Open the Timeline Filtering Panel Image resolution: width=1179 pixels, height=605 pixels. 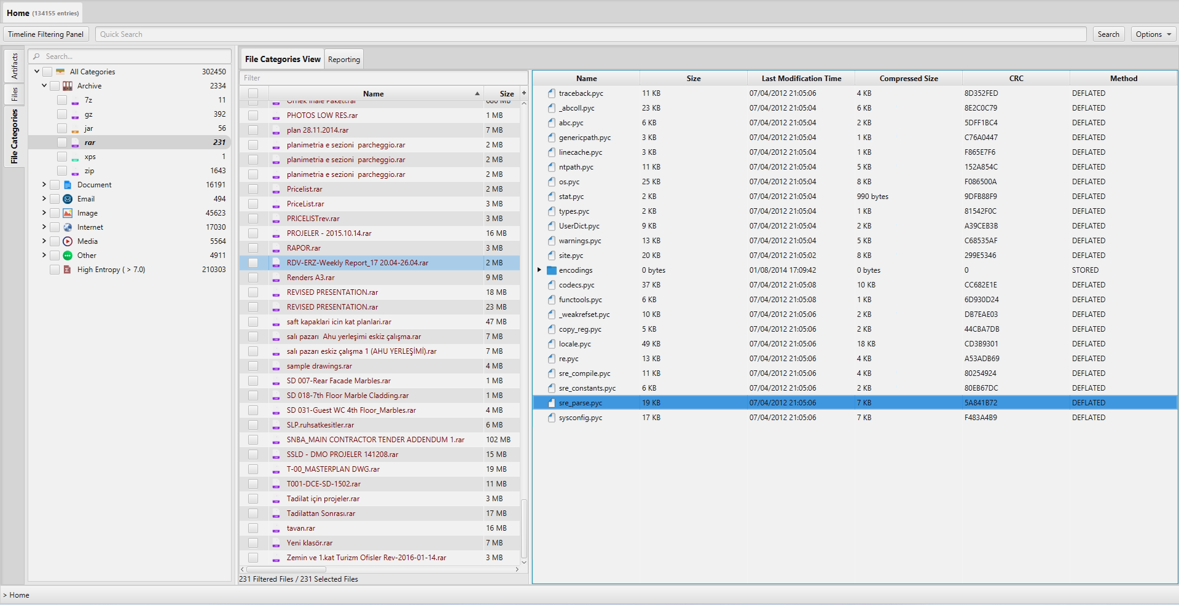45,34
